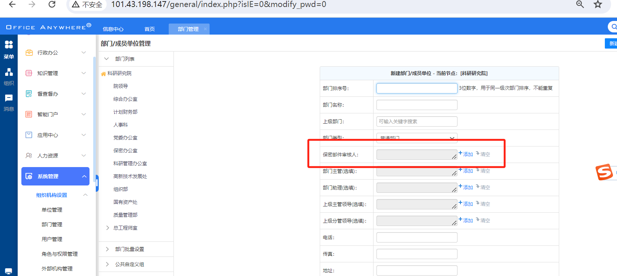Click the 部门名称 input field

417,105
